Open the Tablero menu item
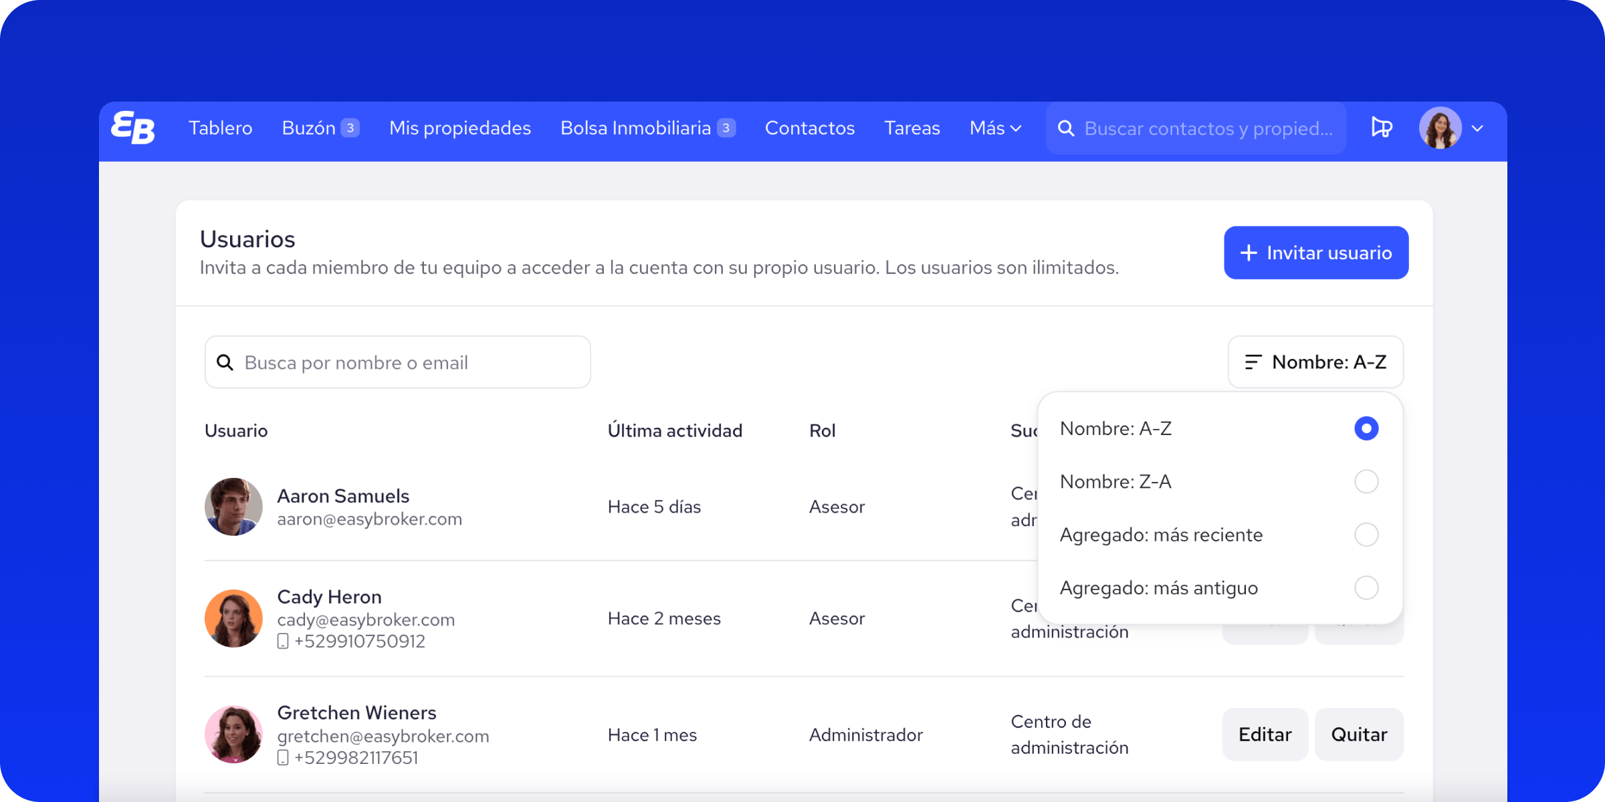 221,128
